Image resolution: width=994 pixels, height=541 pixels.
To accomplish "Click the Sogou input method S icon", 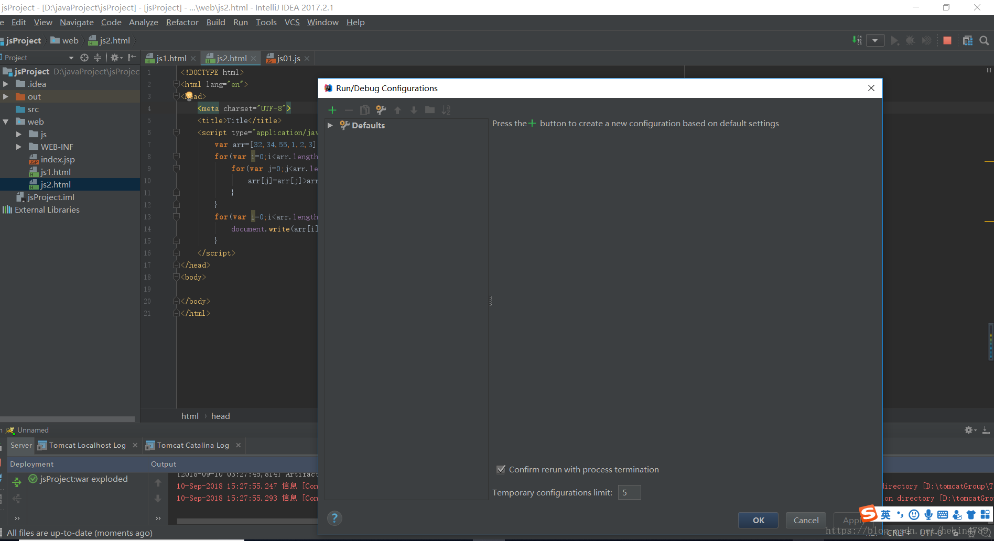I will [868, 513].
